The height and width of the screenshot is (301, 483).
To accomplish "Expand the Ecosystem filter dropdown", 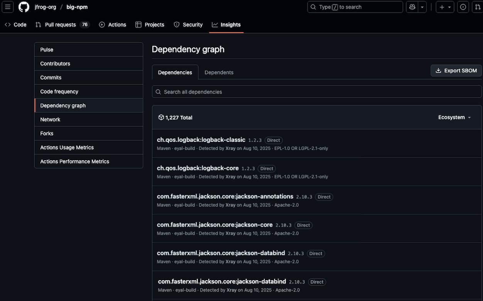I will (454, 118).
